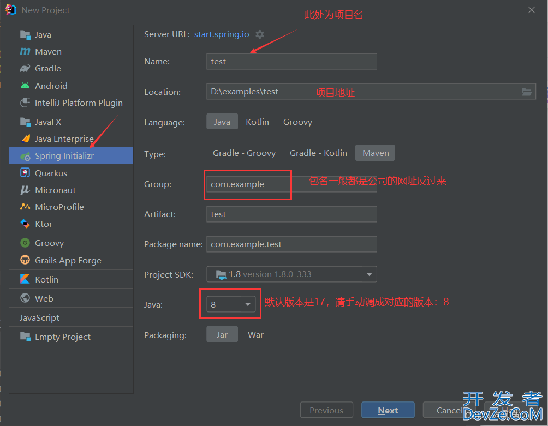Select Ktor in sidebar list

71,224
